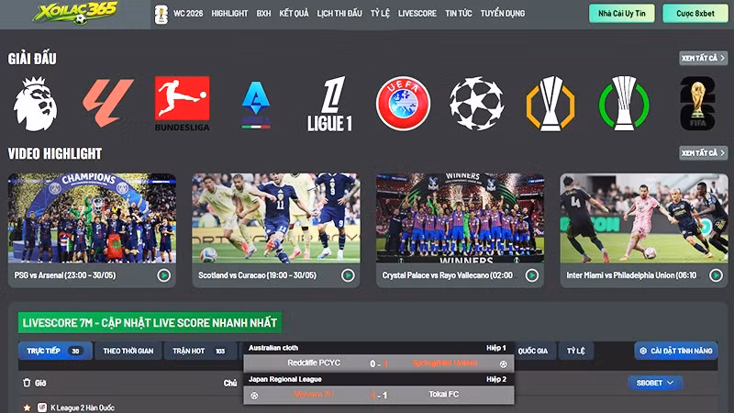The width and height of the screenshot is (734, 413).
Task: Select the FIFA World Cup 26 logo
Action: [x=697, y=104]
